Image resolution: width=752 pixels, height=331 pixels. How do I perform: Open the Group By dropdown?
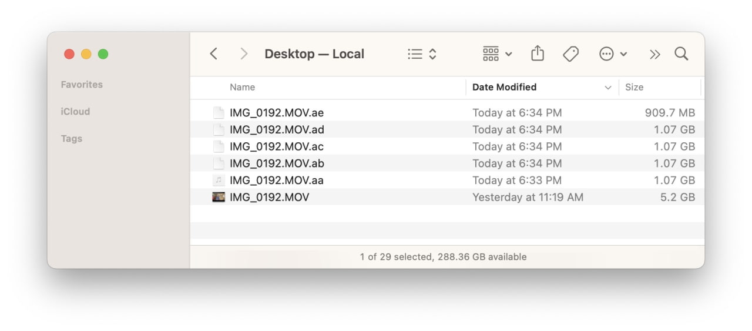pos(497,54)
